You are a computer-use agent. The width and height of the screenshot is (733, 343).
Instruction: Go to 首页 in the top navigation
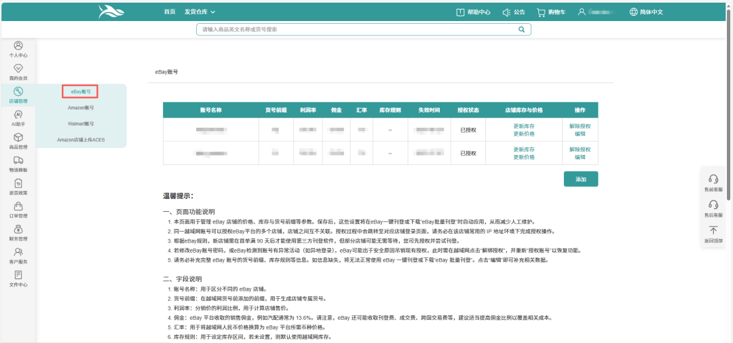pyautogui.click(x=170, y=12)
